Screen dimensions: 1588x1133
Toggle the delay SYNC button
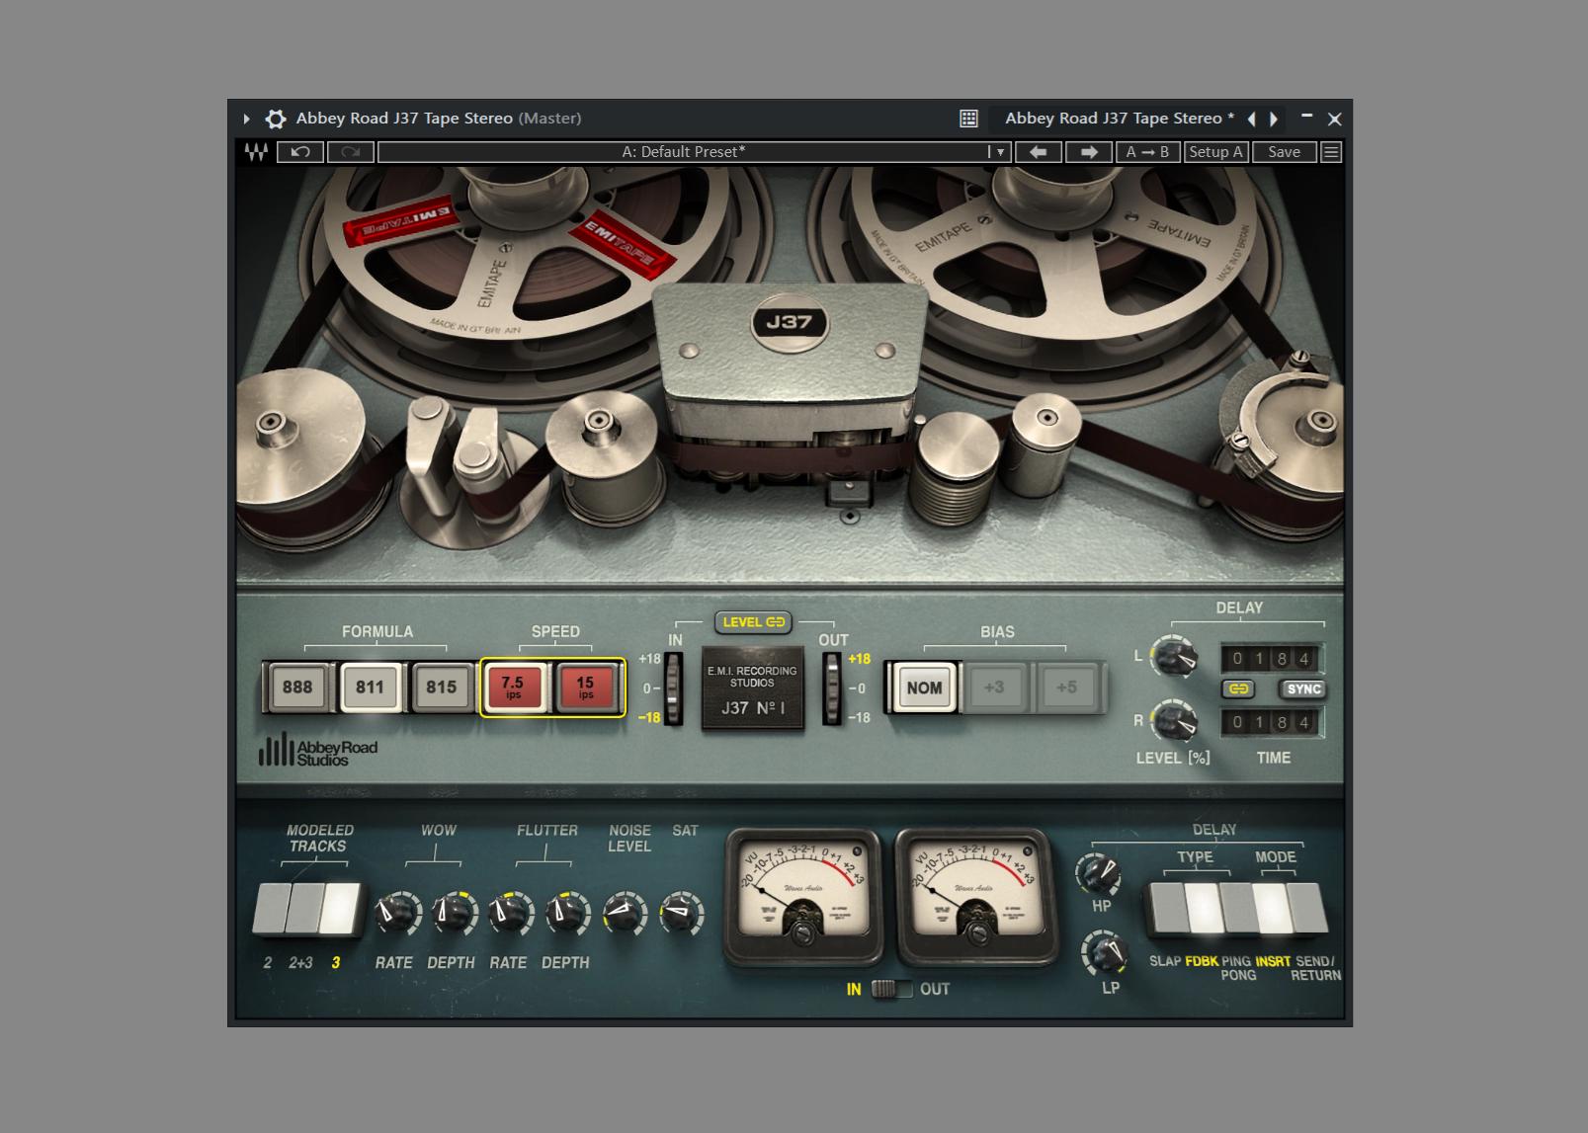pos(1302,689)
